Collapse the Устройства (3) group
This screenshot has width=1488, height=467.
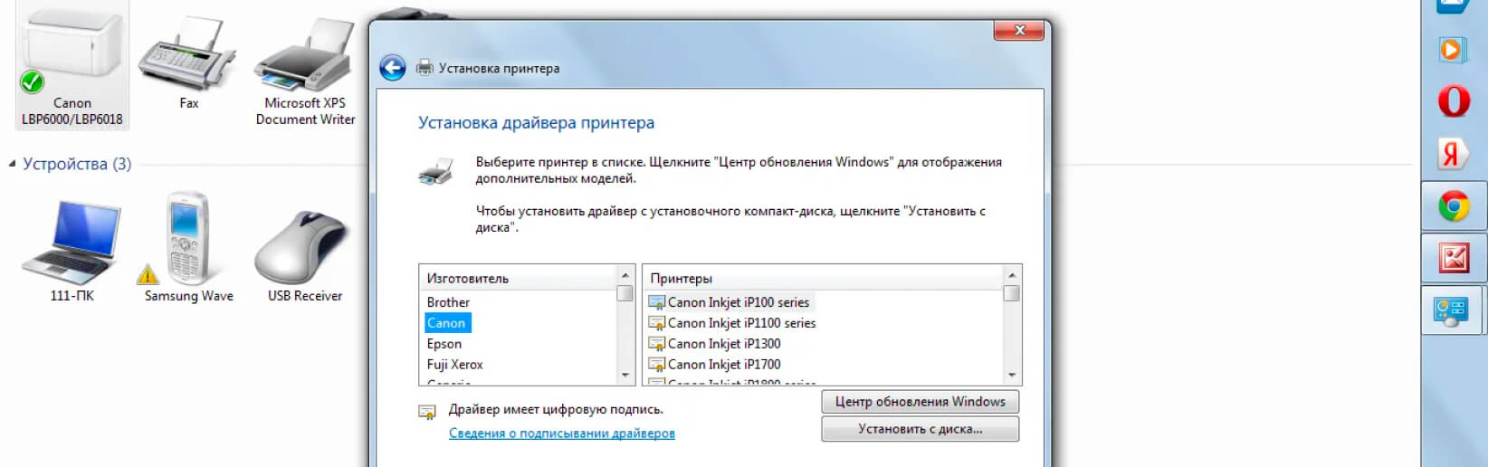pos(12,164)
